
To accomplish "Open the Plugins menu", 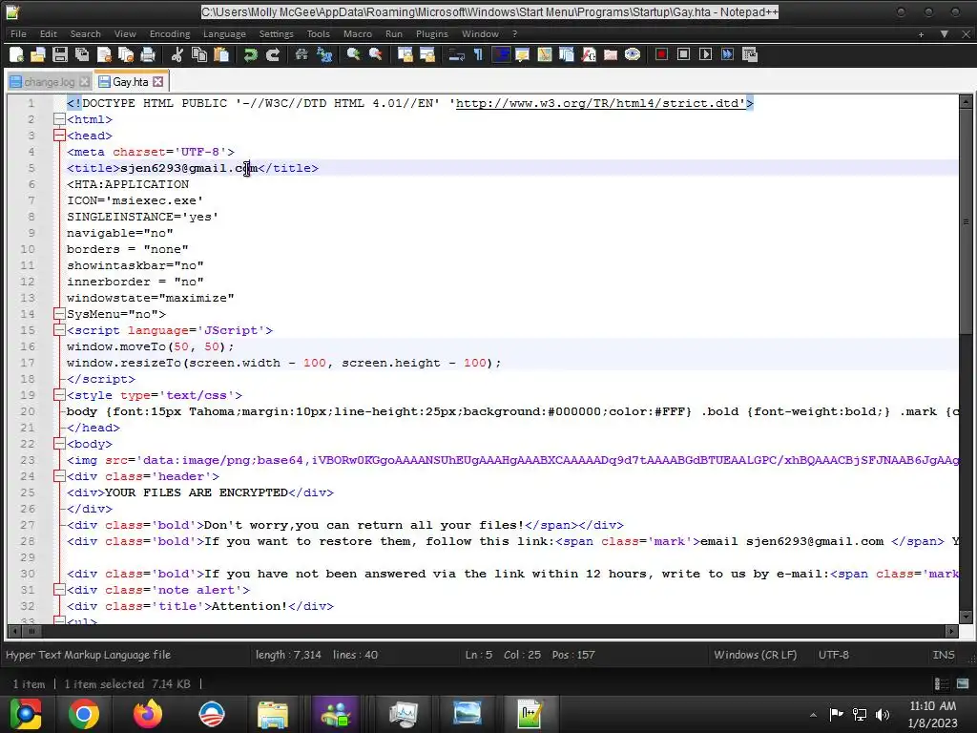I will pos(432,33).
